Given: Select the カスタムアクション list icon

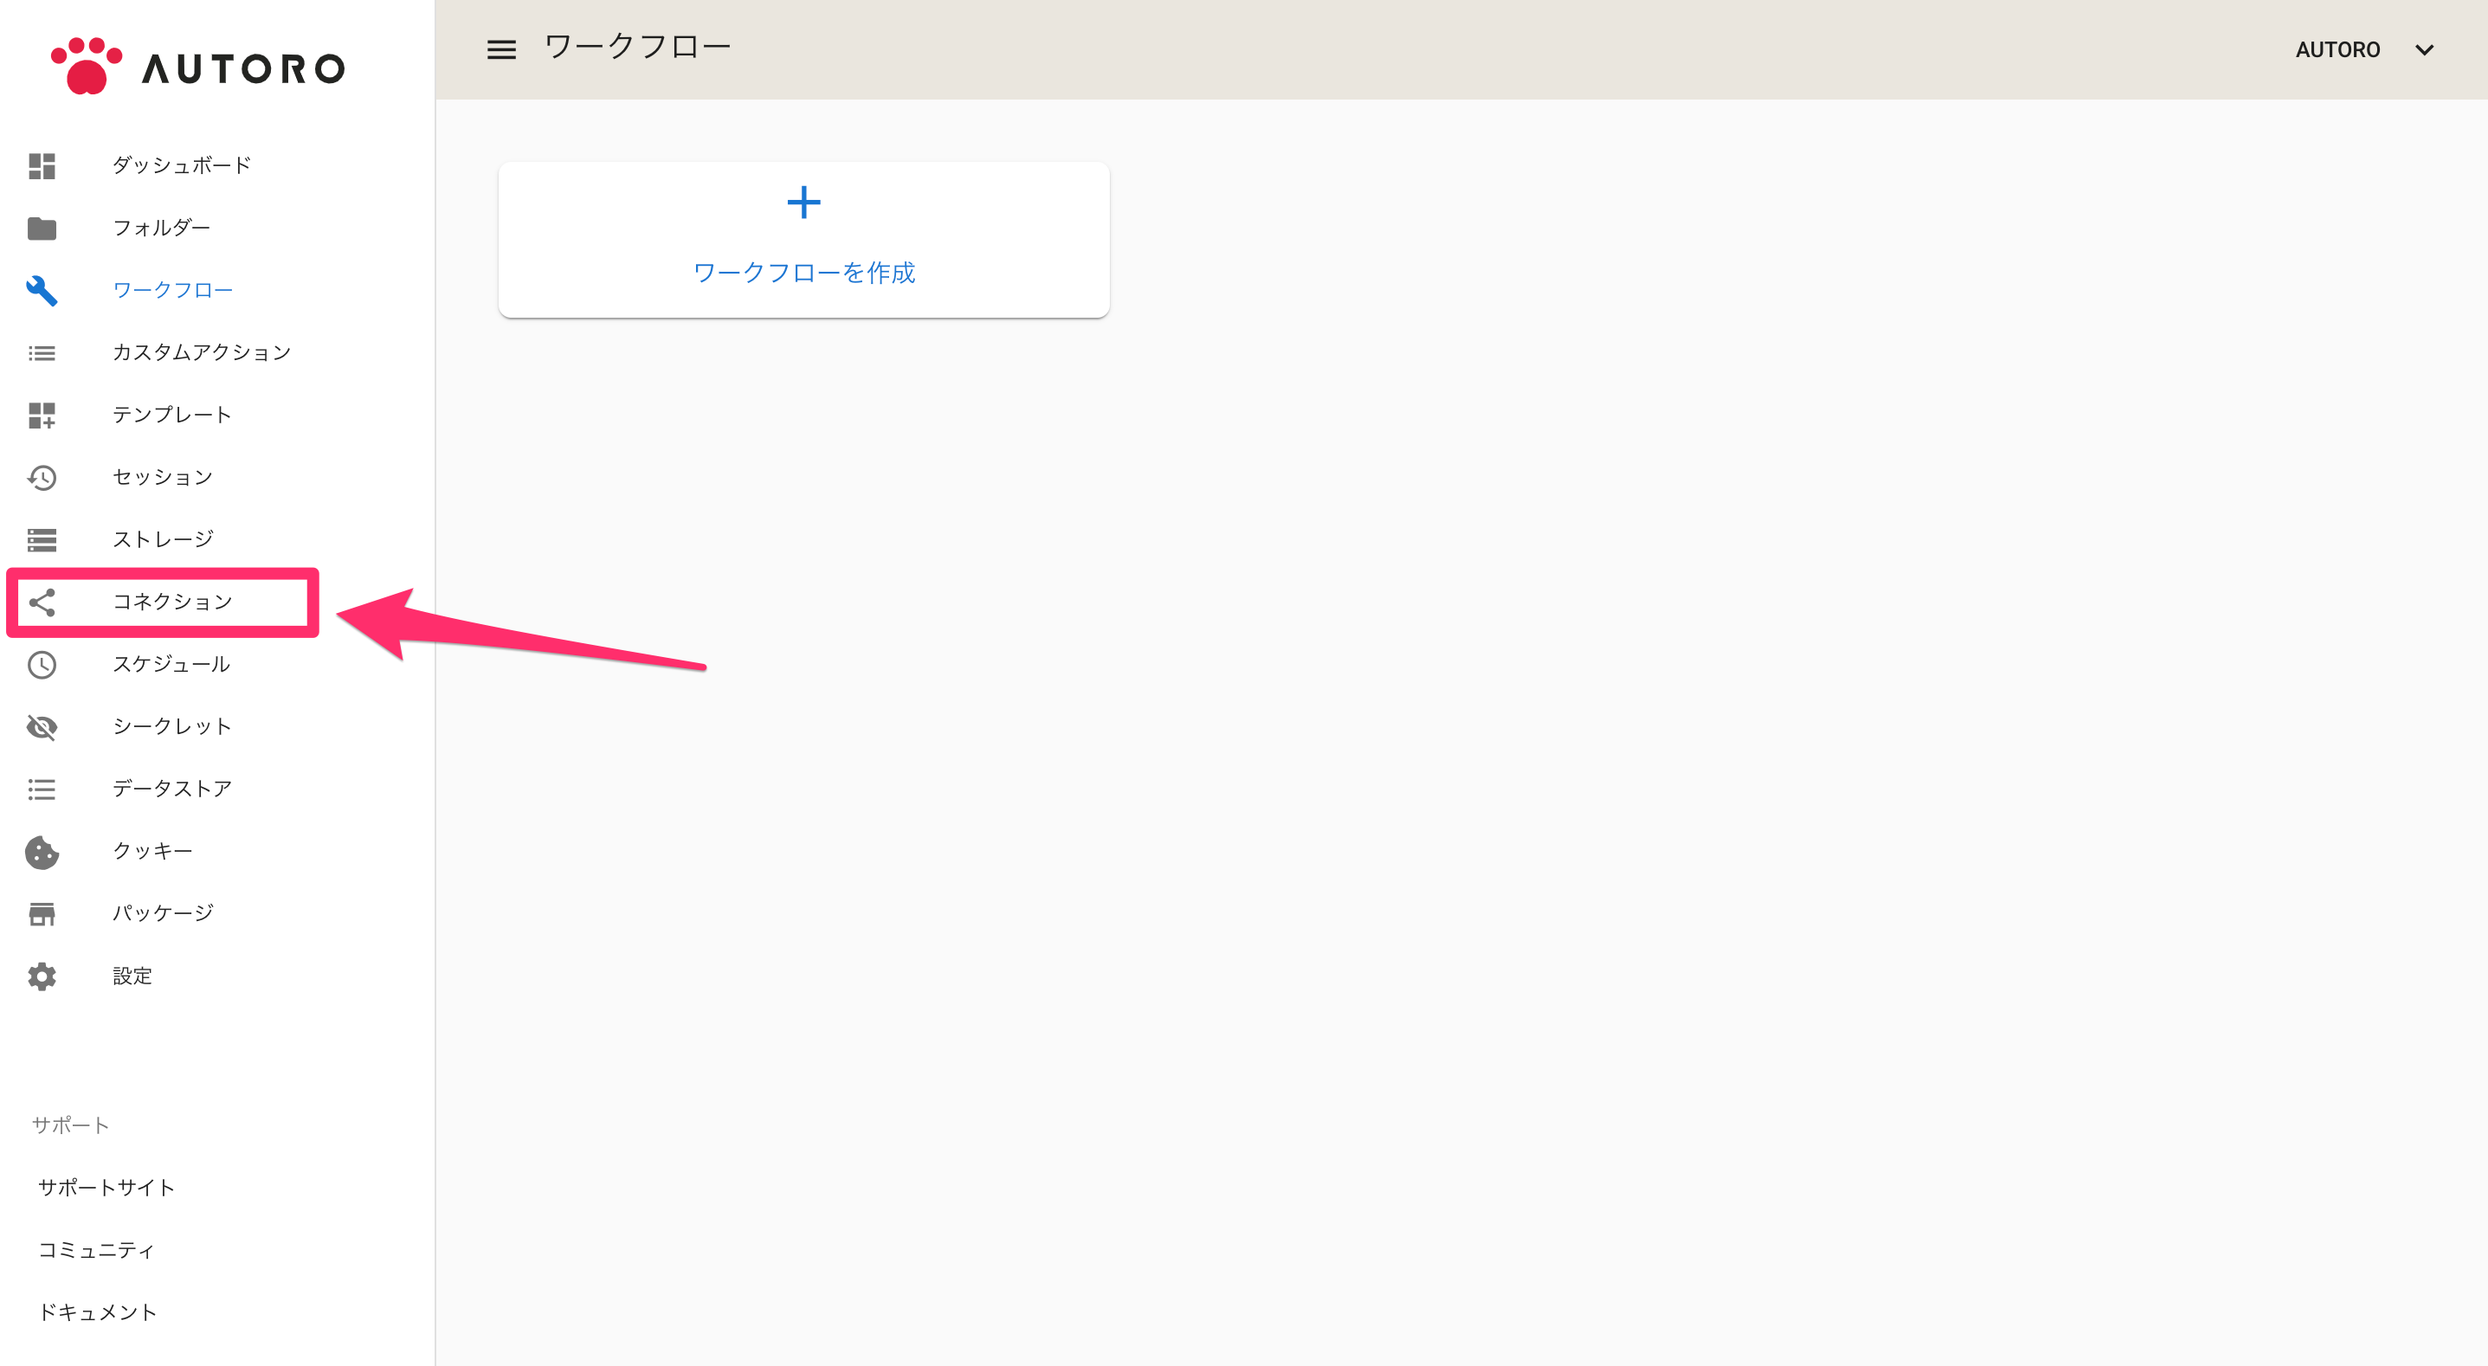Looking at the screenshot, I should [42, 352].
